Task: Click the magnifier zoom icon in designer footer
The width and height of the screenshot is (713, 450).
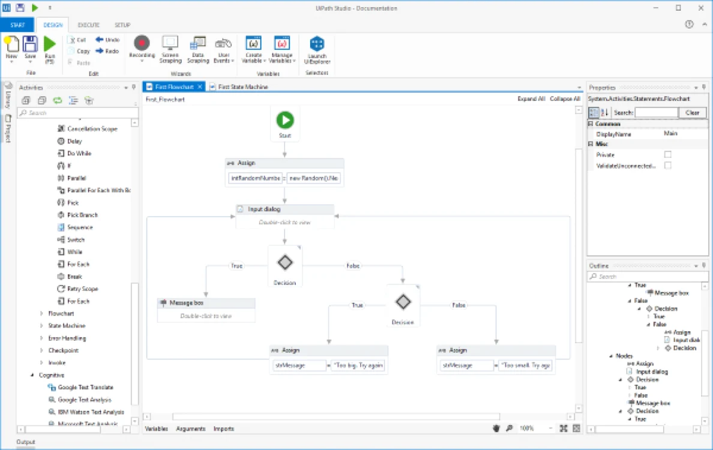Action: click(x=510, y=428)
